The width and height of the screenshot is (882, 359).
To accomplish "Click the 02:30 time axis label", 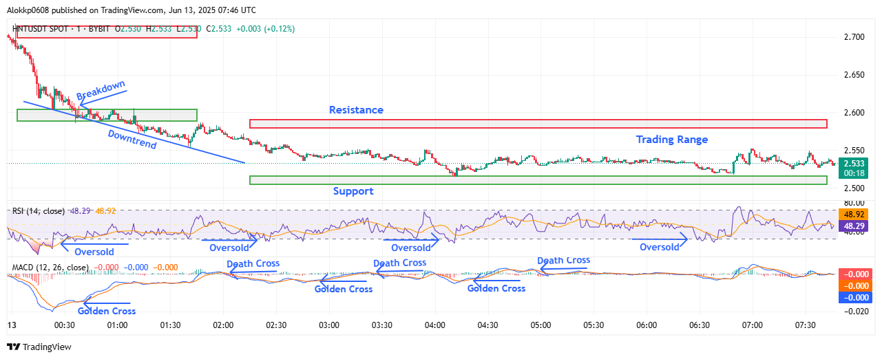I will point(276,325).
